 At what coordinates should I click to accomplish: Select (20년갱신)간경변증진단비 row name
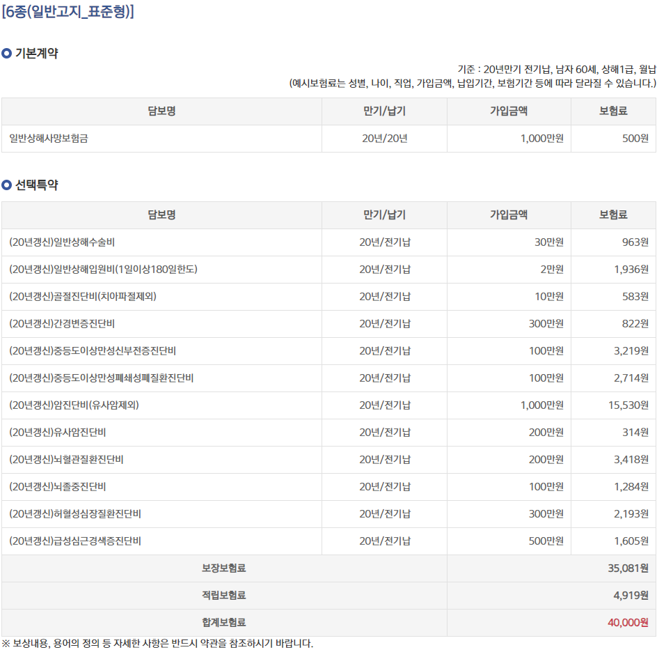[x=62, y=324]
